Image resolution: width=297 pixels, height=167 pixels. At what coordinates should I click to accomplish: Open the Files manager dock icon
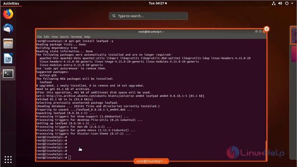pyautogui.click(x=8, y=44)
